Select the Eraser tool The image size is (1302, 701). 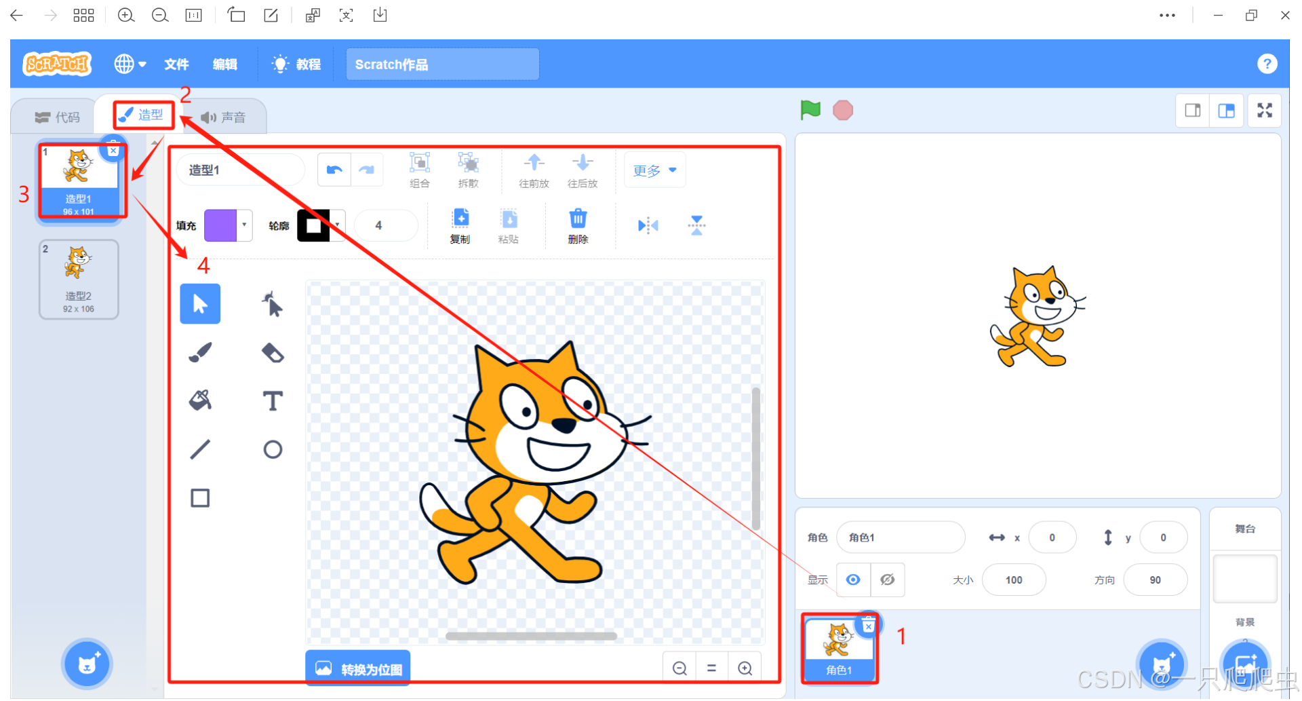click(273, 352)
